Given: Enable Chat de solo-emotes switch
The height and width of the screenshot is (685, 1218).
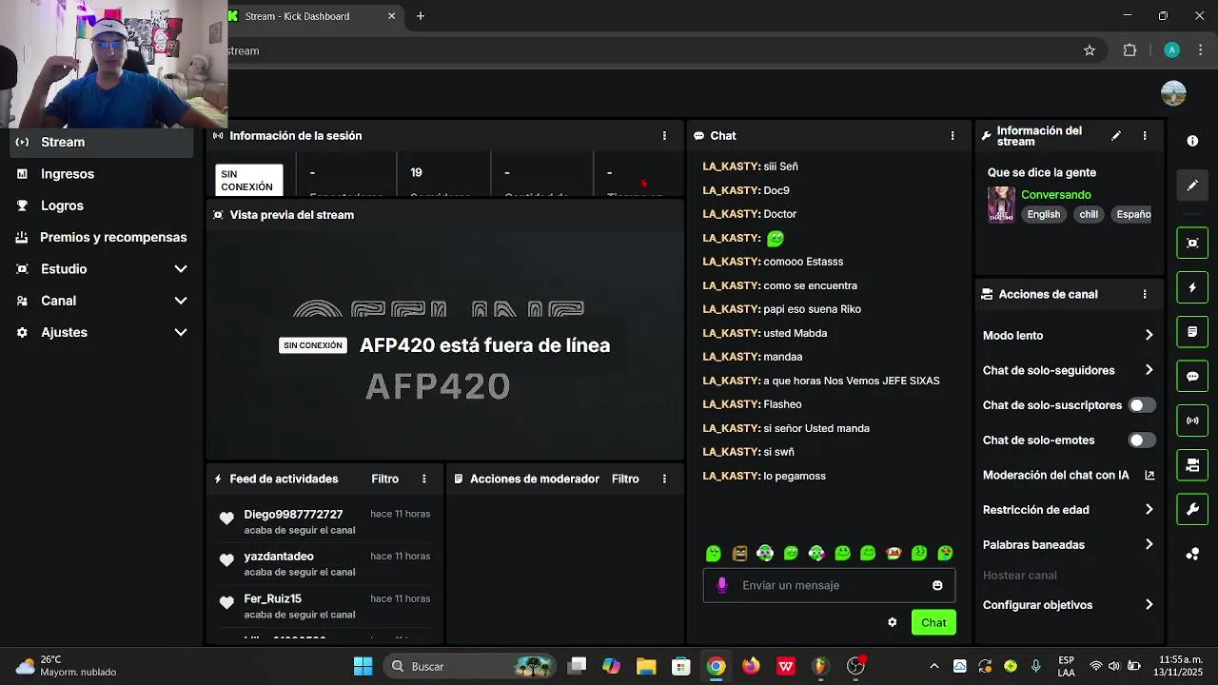Looking at the screenshot, I should tap(1142, 440).
